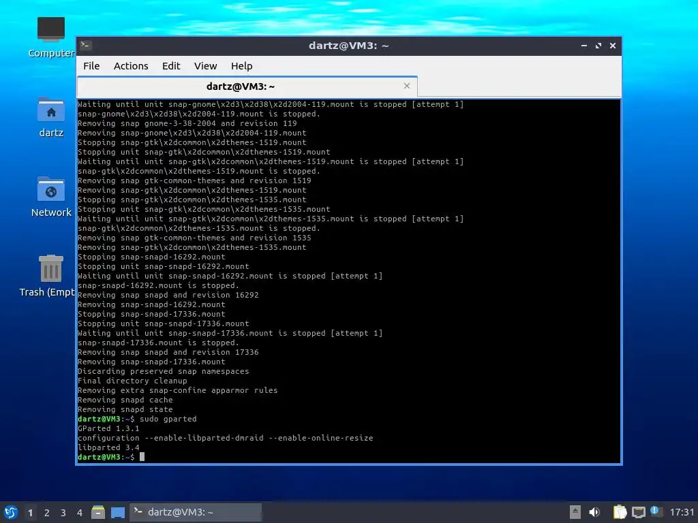Click 'Stopping unit snap-snapd-16292.mount' line
The height and width of the screenshot is (523, 698).
tap(164, 266)
